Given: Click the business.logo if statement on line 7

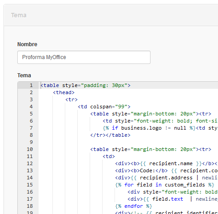Looking at the screenshot, I should click(x=160, y=128).
